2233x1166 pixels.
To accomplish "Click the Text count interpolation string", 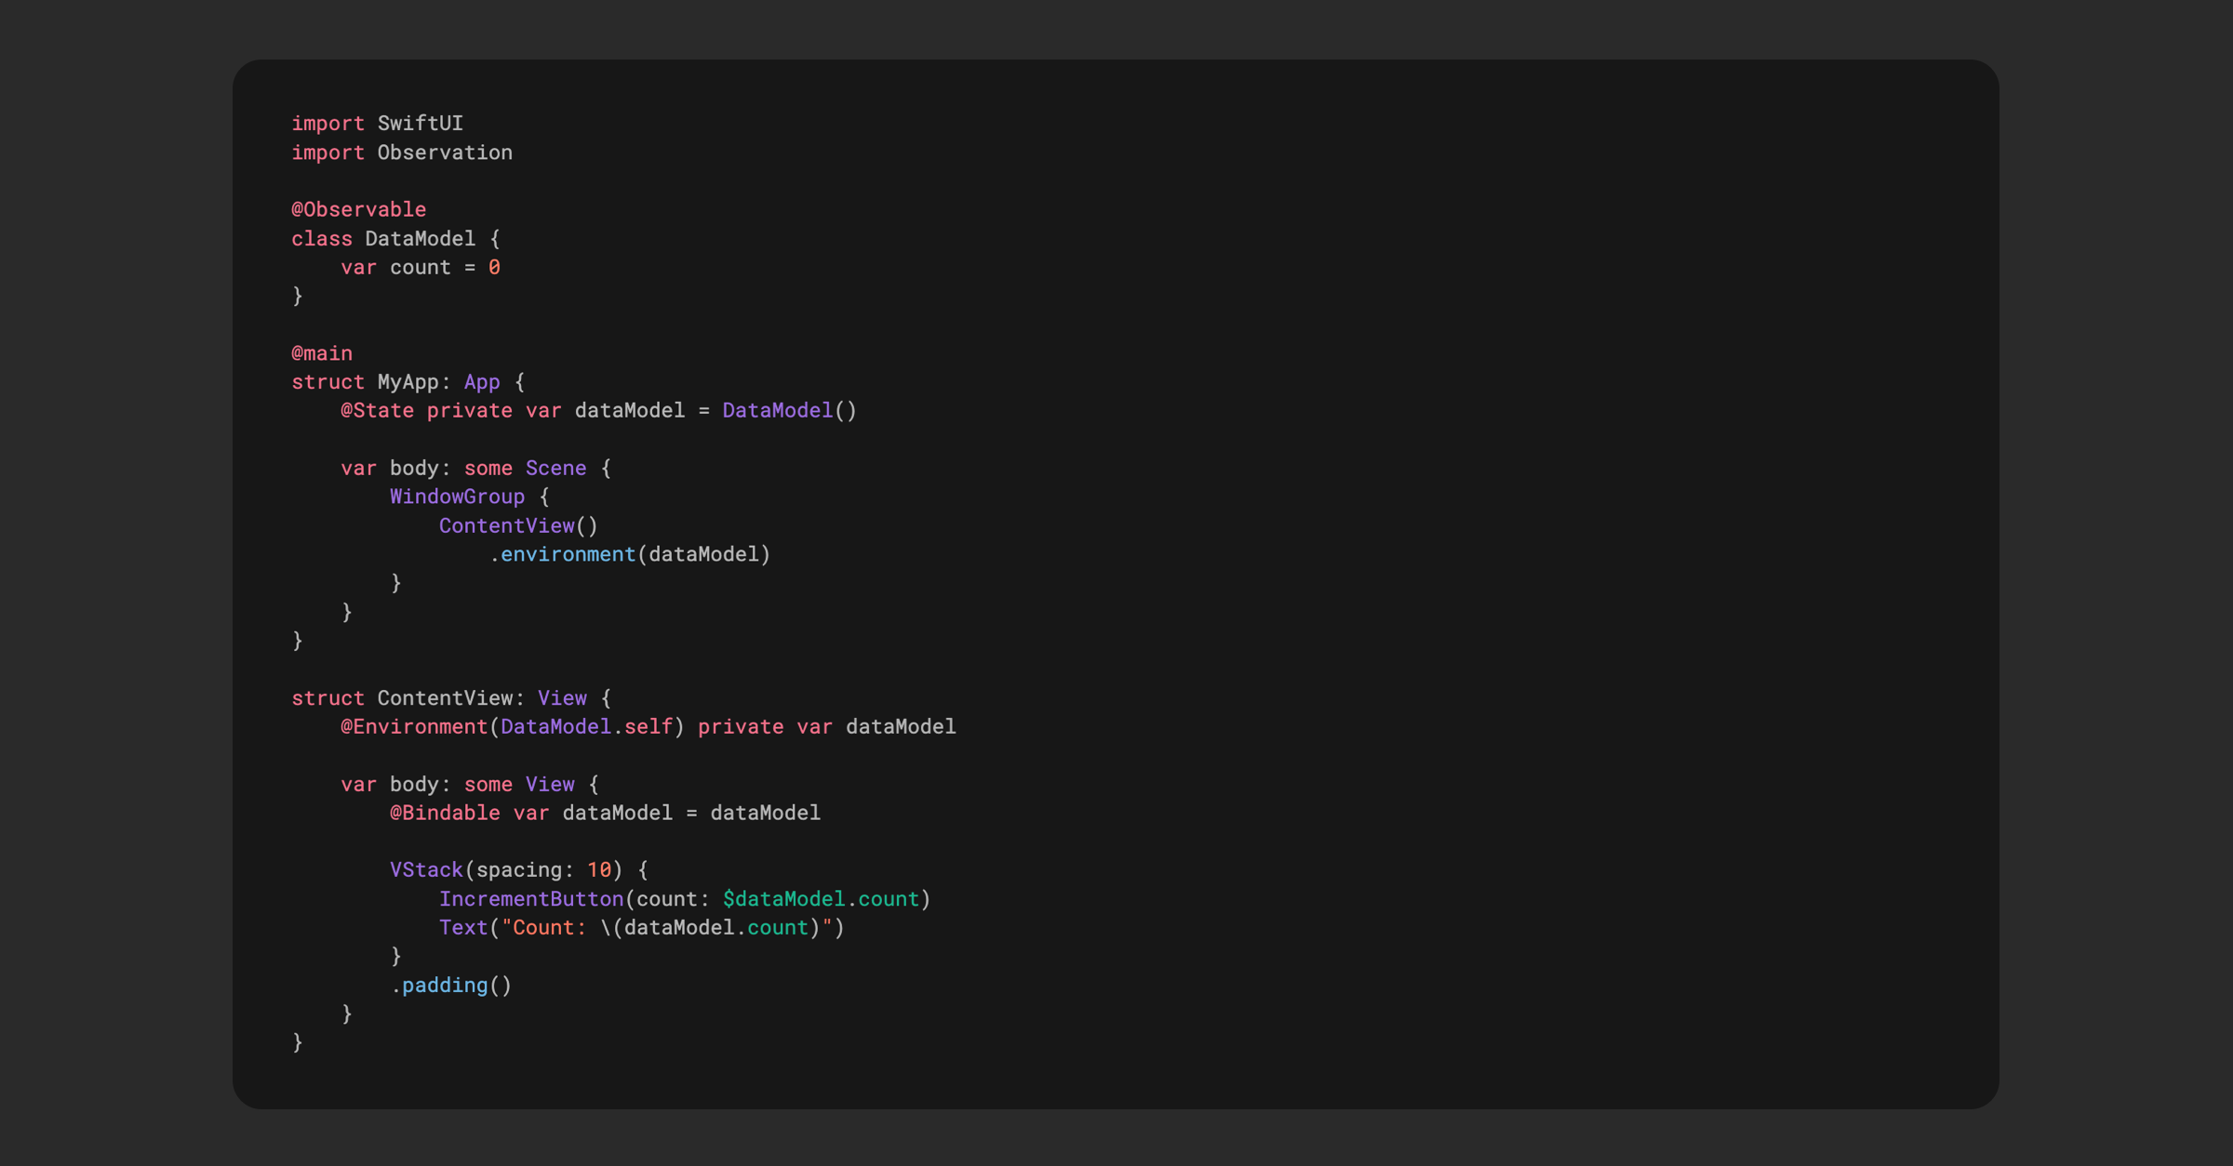I will [x=642, y=927].
